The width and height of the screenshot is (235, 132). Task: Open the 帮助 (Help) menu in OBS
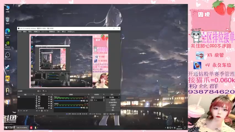tap(64, 32)
